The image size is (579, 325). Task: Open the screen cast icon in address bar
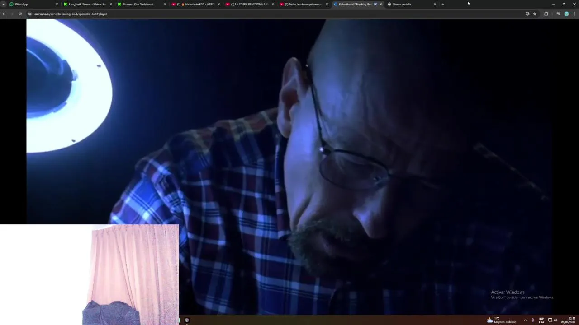(x=527, y=14)
